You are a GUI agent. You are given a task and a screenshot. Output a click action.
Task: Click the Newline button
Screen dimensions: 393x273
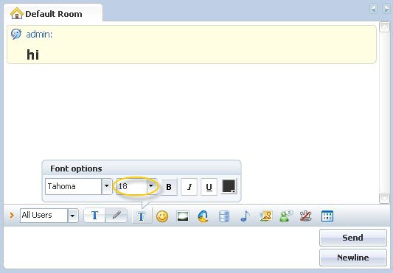tap(353, 258)
